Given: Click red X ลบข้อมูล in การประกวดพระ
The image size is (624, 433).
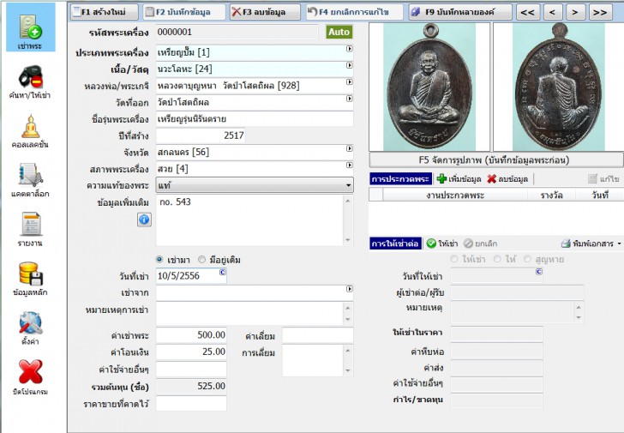Looking at the screenshot, I should coord(507,179).
